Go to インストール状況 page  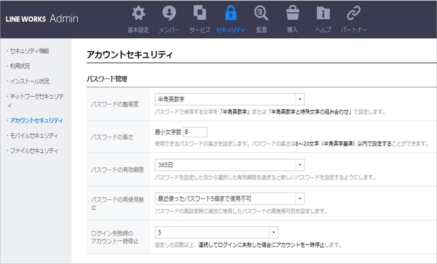29,81
